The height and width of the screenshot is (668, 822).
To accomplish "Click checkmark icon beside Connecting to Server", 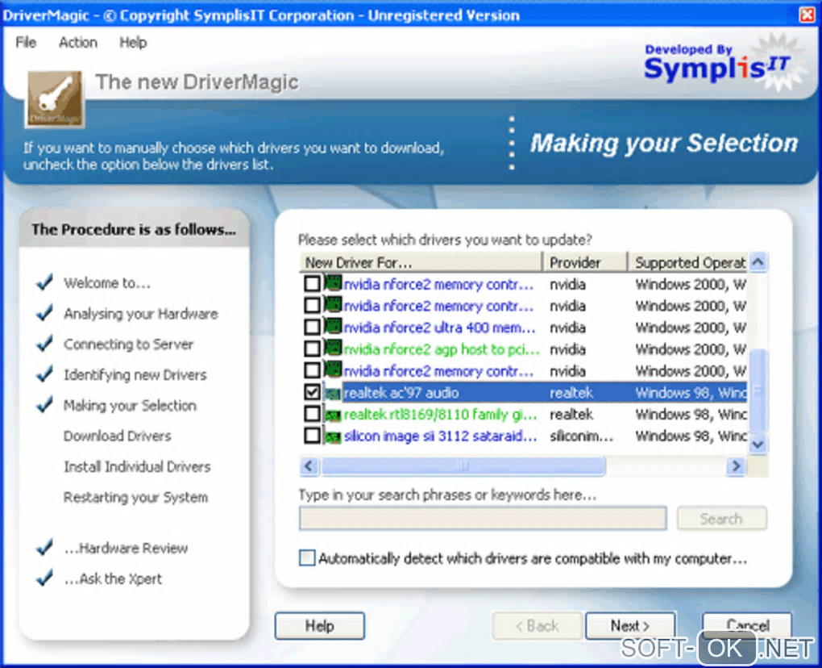I will coord(44,343).
